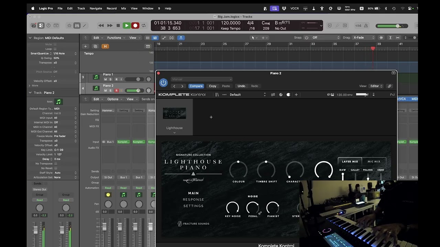Viewport: 440px width, 247px height.
Task: Solo the Piano 2 track
Action: (x=110, y=91)
